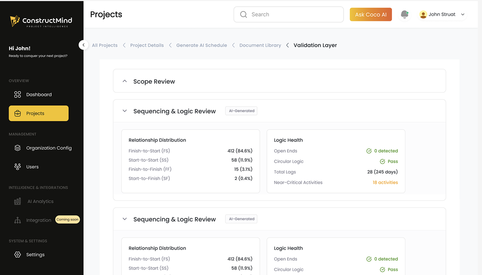Go to Project Details breadcrumb

(x=147, y=45)
